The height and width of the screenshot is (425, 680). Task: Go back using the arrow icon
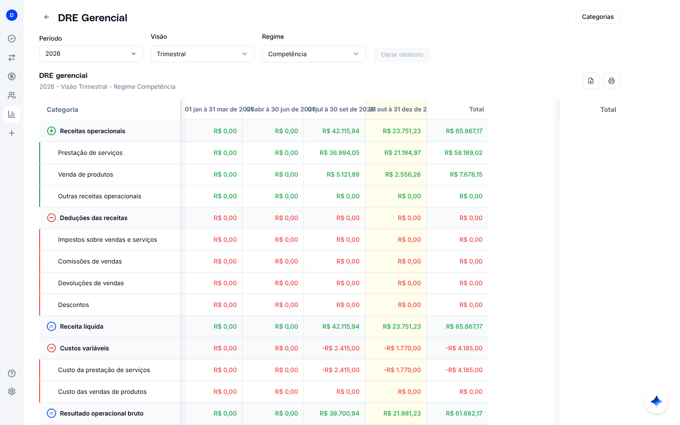[47, 17]
